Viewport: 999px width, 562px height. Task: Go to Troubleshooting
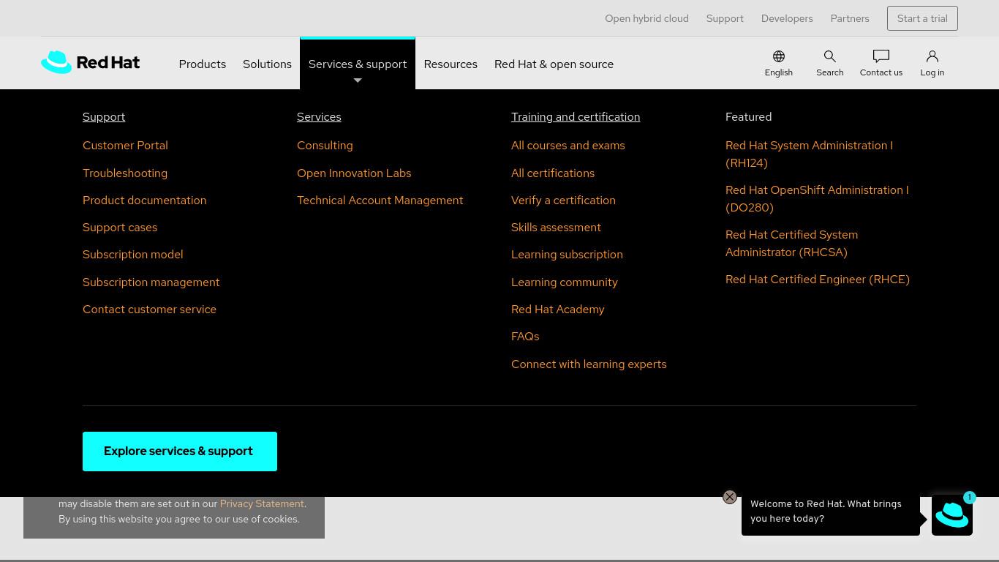pos(125,173)
